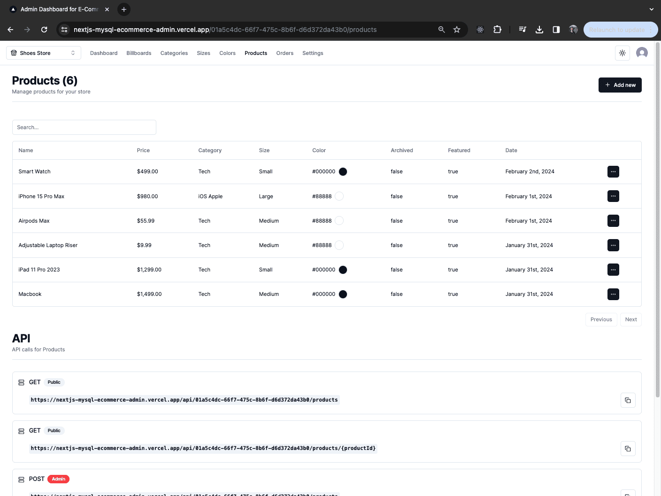Click the $55.99 price cell
661x496 pixels.
tap(146, 221)
